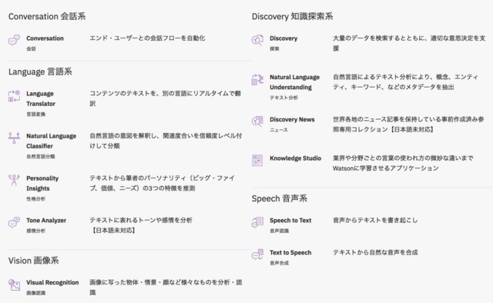Open the Language Translator service
The image size is (493, 303).
pos(41,98)
